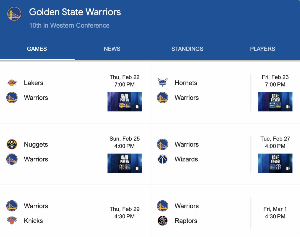Viewport: 300px width, 237px height.
Task: Click the Golden State Warriors header logo
Action: pyautogui.click(x=14, y=14)
